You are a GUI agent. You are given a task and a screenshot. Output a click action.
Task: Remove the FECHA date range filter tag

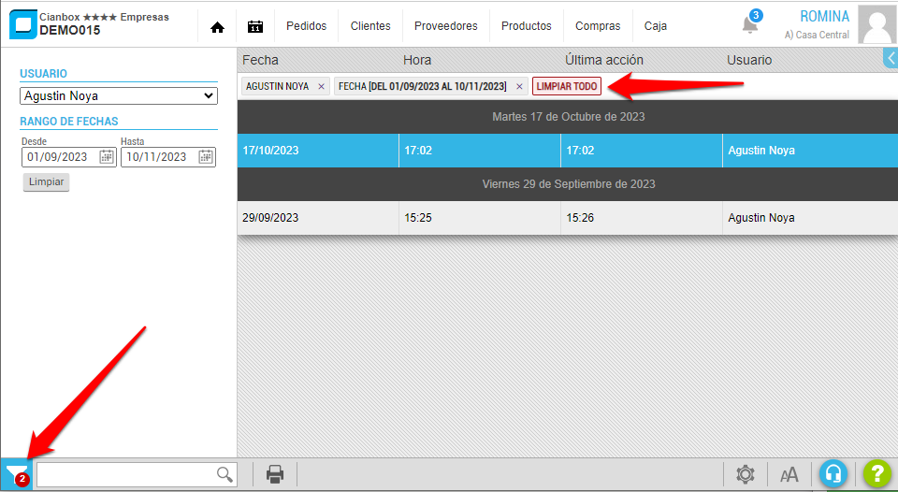519,87
